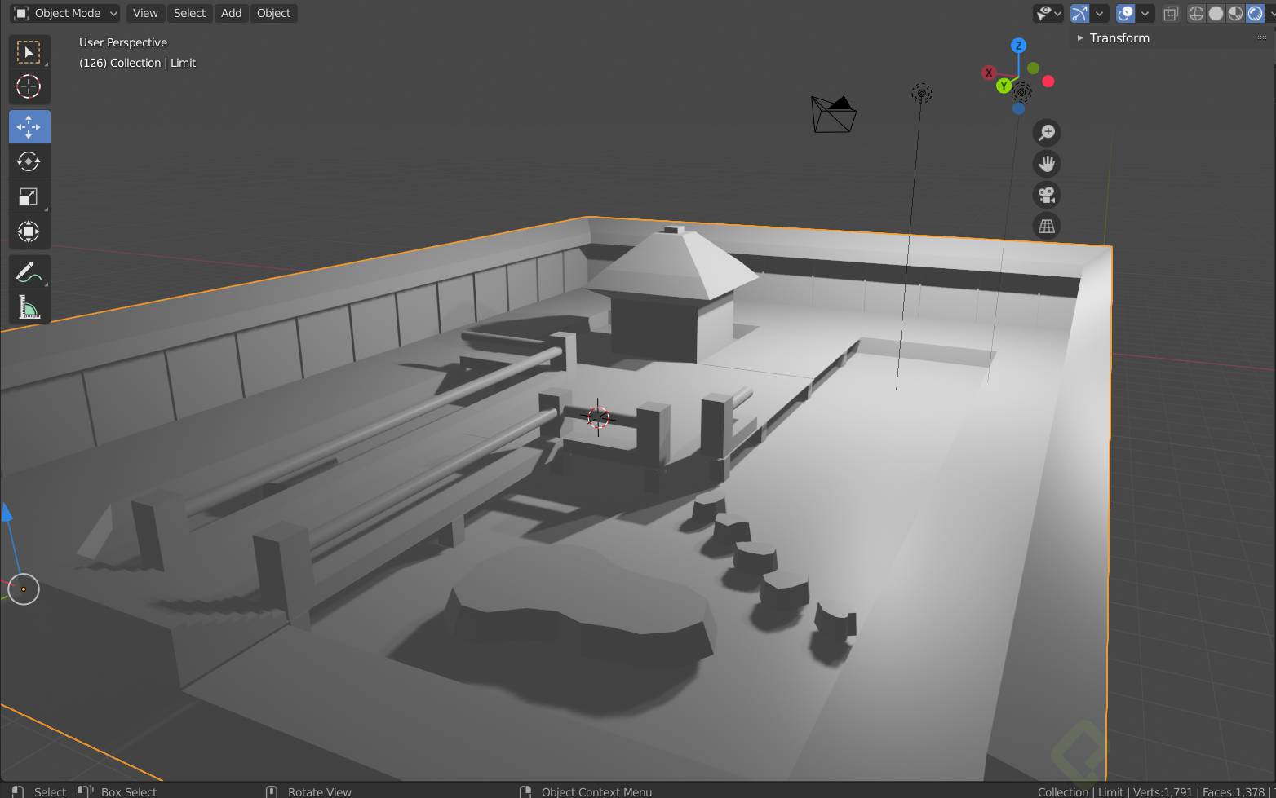Select the camera object in the viewport
Viewport: 1276px width, 798px height.
[833, 114]
